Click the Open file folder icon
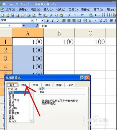Screen dimensions: 117x130 coord(8,15)
